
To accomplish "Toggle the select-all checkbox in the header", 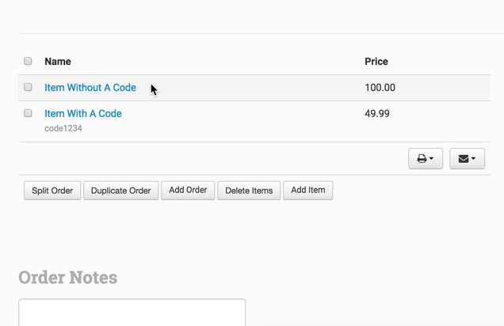I will pos(28,61).
